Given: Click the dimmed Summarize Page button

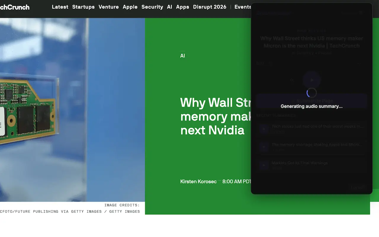Looking at the screenshot, I should (311, 101).
